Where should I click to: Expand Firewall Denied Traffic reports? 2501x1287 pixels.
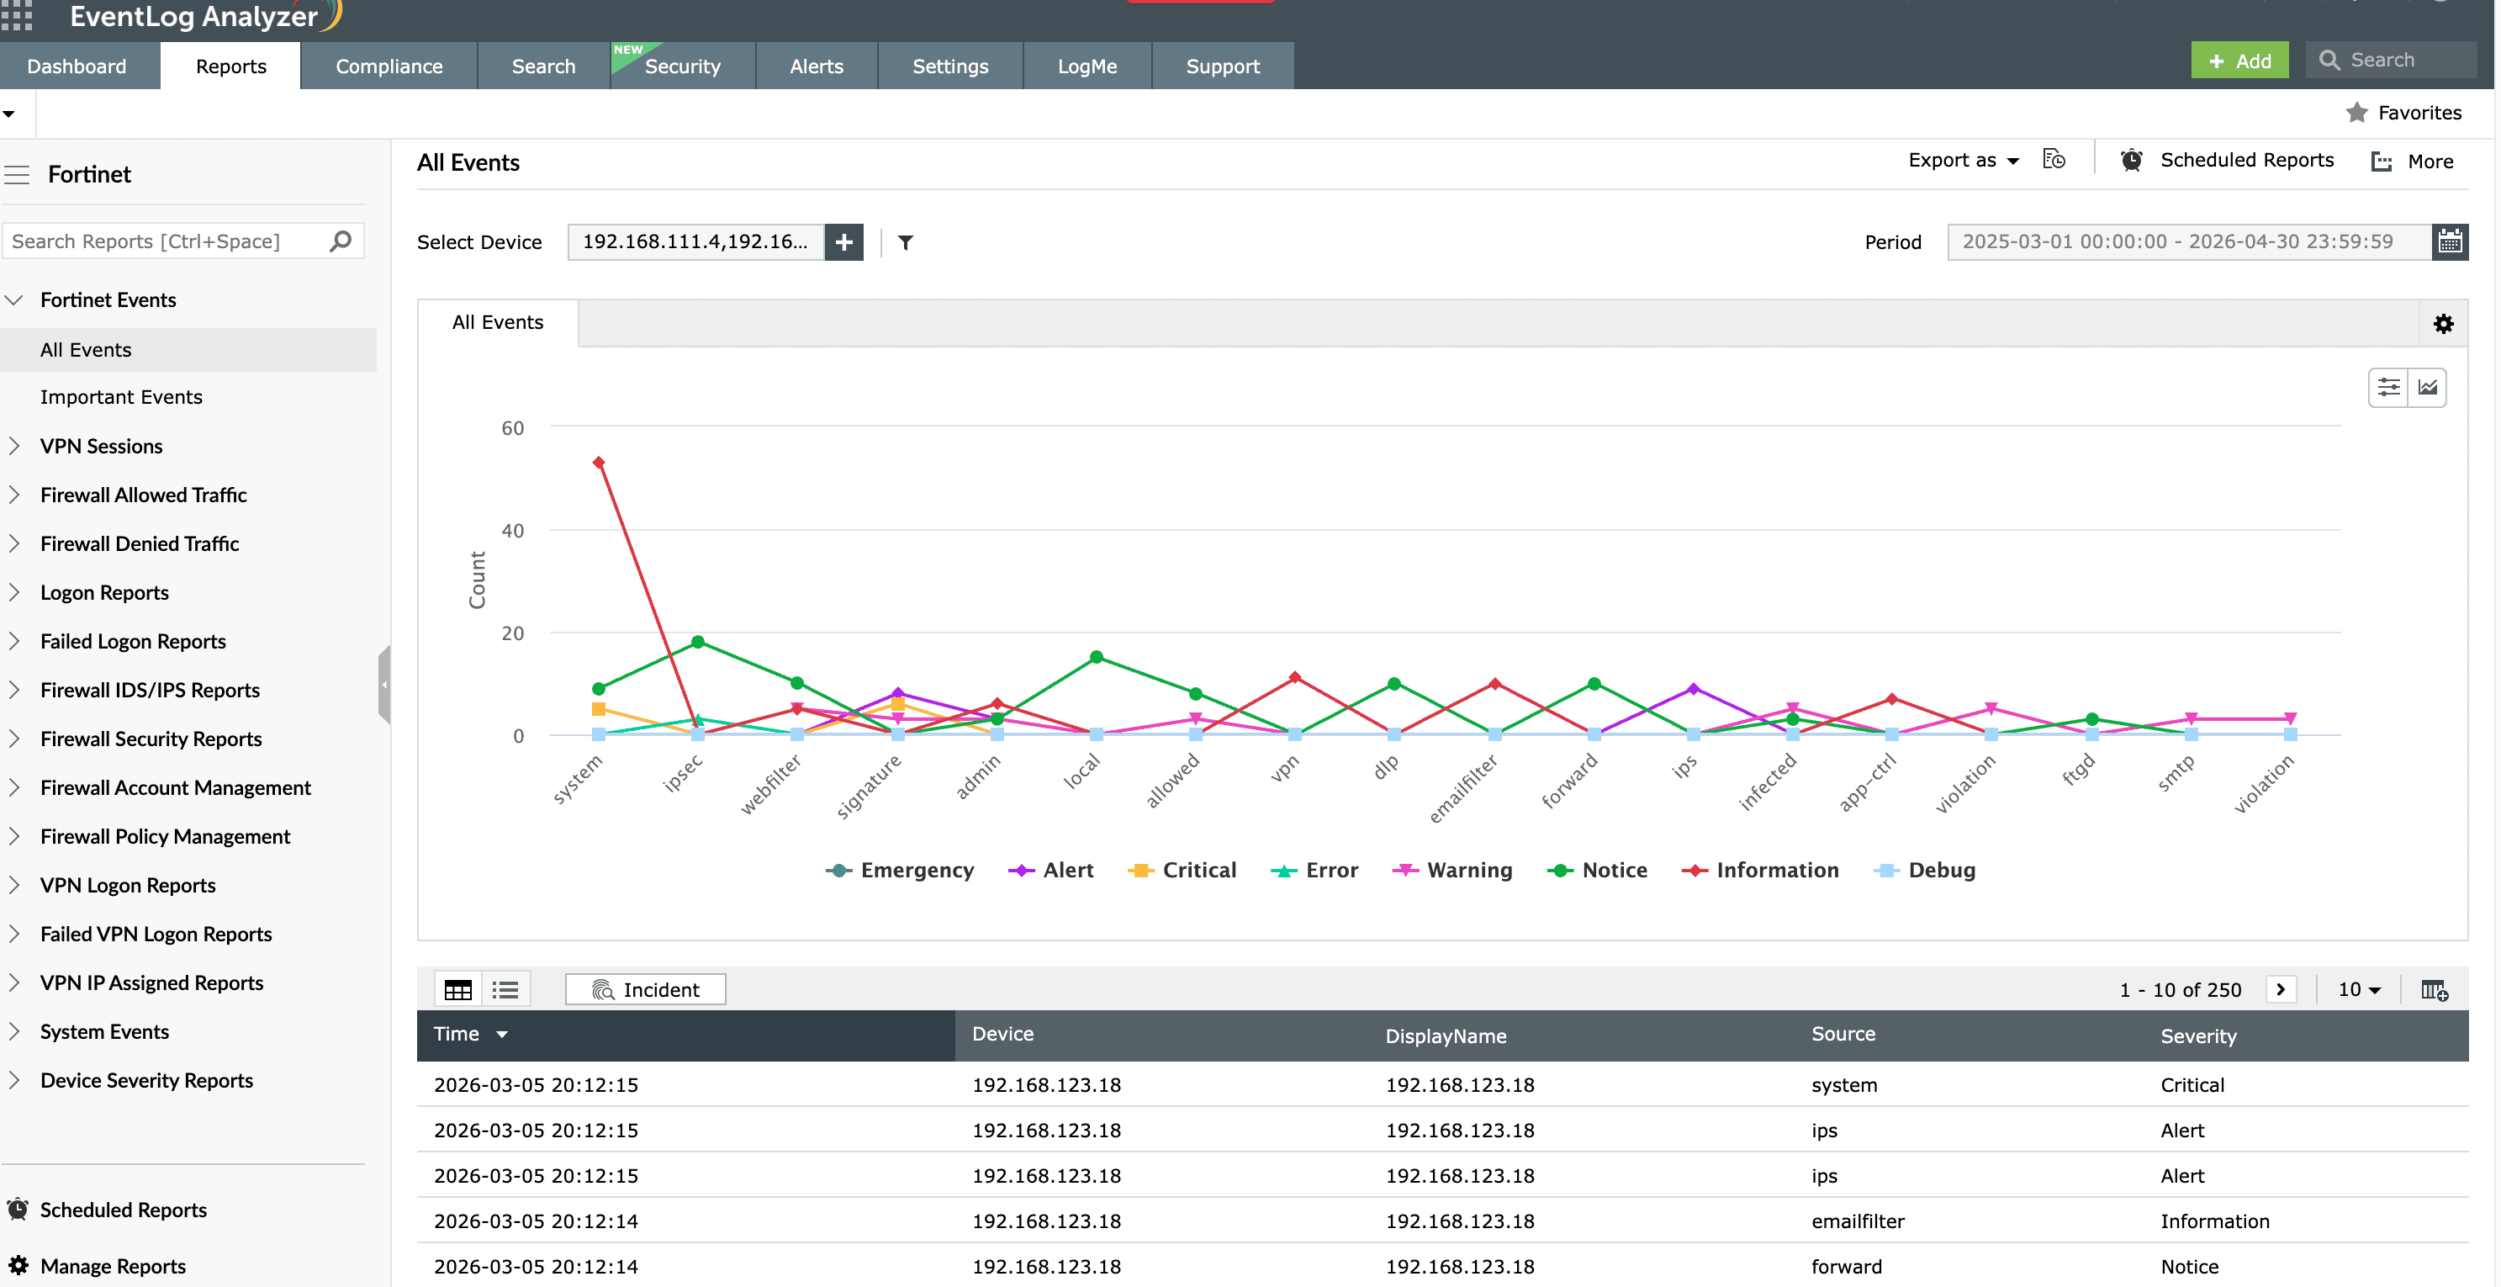[x=14, y=544]
